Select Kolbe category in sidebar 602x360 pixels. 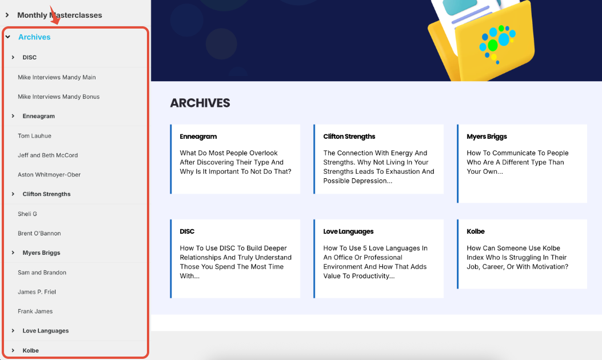(x=31, y=350)
